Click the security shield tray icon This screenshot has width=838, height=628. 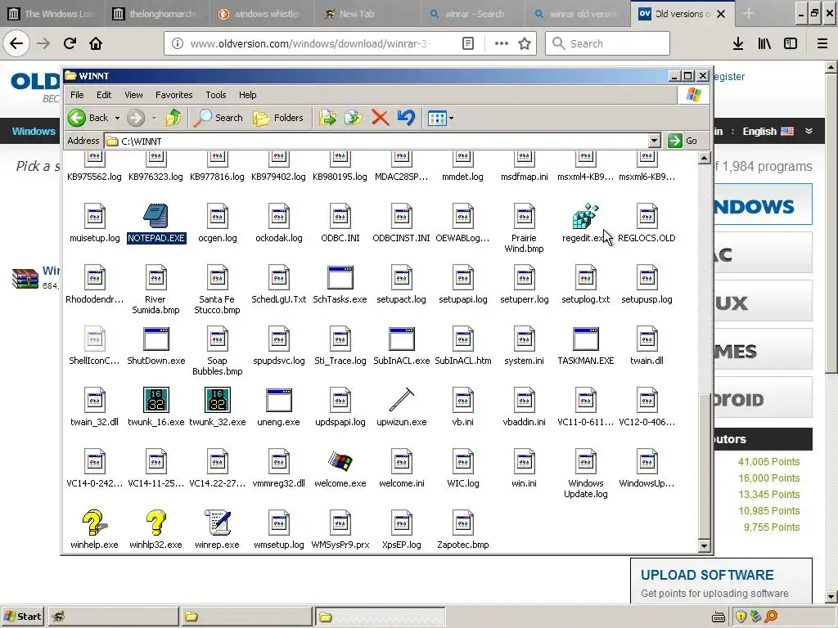[740, 617]
